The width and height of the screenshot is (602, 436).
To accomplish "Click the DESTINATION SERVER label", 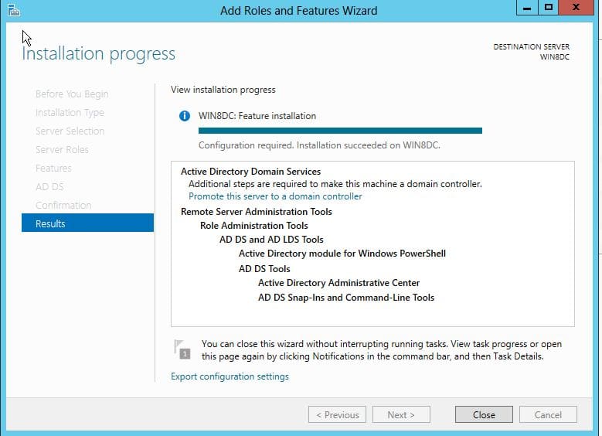I will click(532, 47).
